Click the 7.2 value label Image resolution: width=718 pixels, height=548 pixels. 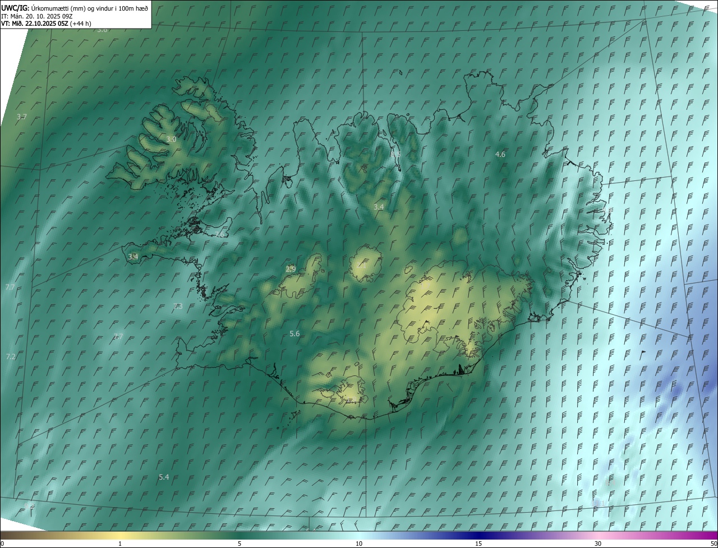pos(11,356)
